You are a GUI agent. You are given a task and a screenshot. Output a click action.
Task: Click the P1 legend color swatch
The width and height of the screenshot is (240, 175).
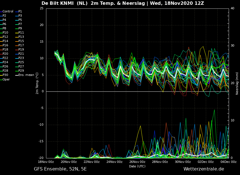tap(17, 12)
